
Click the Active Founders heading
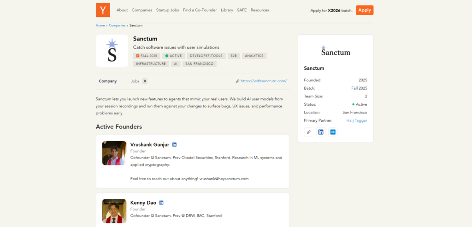point(119,127)
